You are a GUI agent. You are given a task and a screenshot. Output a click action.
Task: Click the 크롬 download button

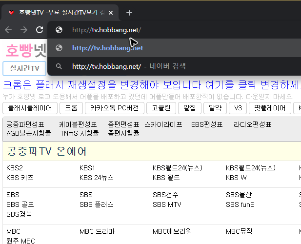71,108
